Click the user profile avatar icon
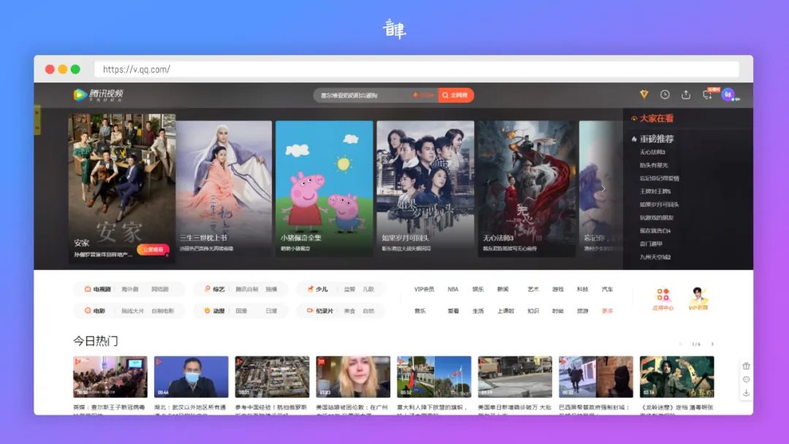Screen dimensions: 789x444 pyautogui.click(x=726, y=94)
